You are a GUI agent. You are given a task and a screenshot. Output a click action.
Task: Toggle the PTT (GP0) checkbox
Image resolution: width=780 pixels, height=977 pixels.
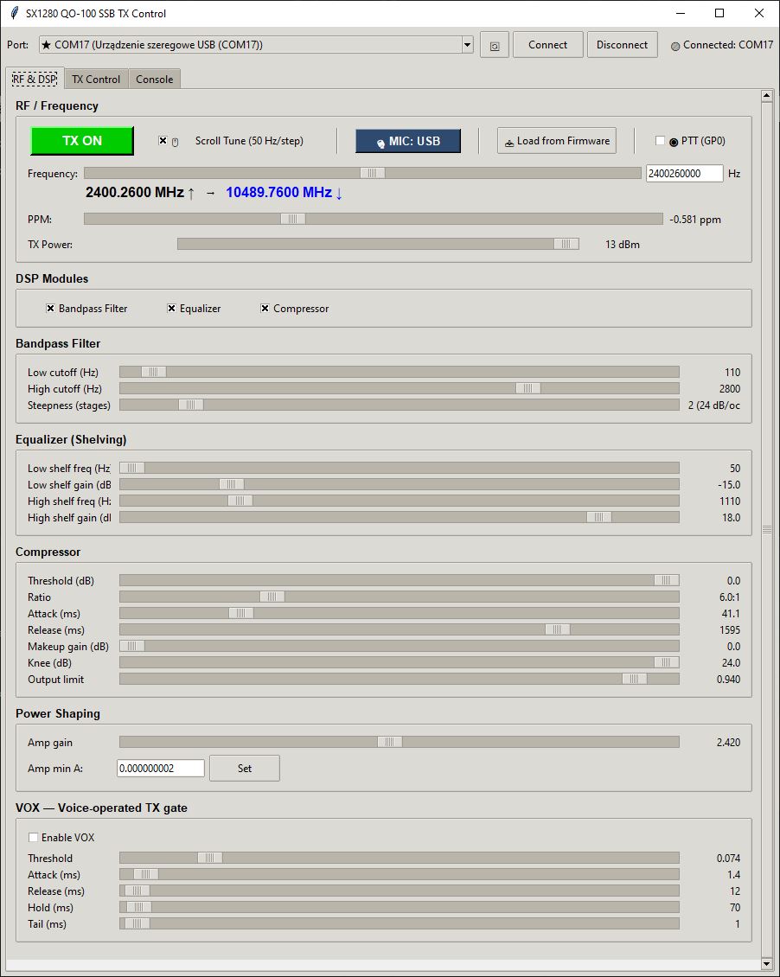tap(660, 141)
